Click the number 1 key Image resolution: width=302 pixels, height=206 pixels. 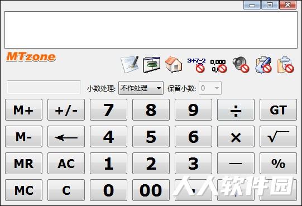(108, 163)
